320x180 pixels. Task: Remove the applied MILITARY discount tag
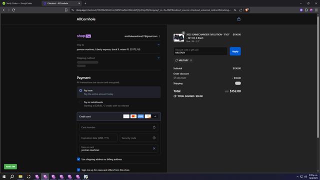(191, 60)
